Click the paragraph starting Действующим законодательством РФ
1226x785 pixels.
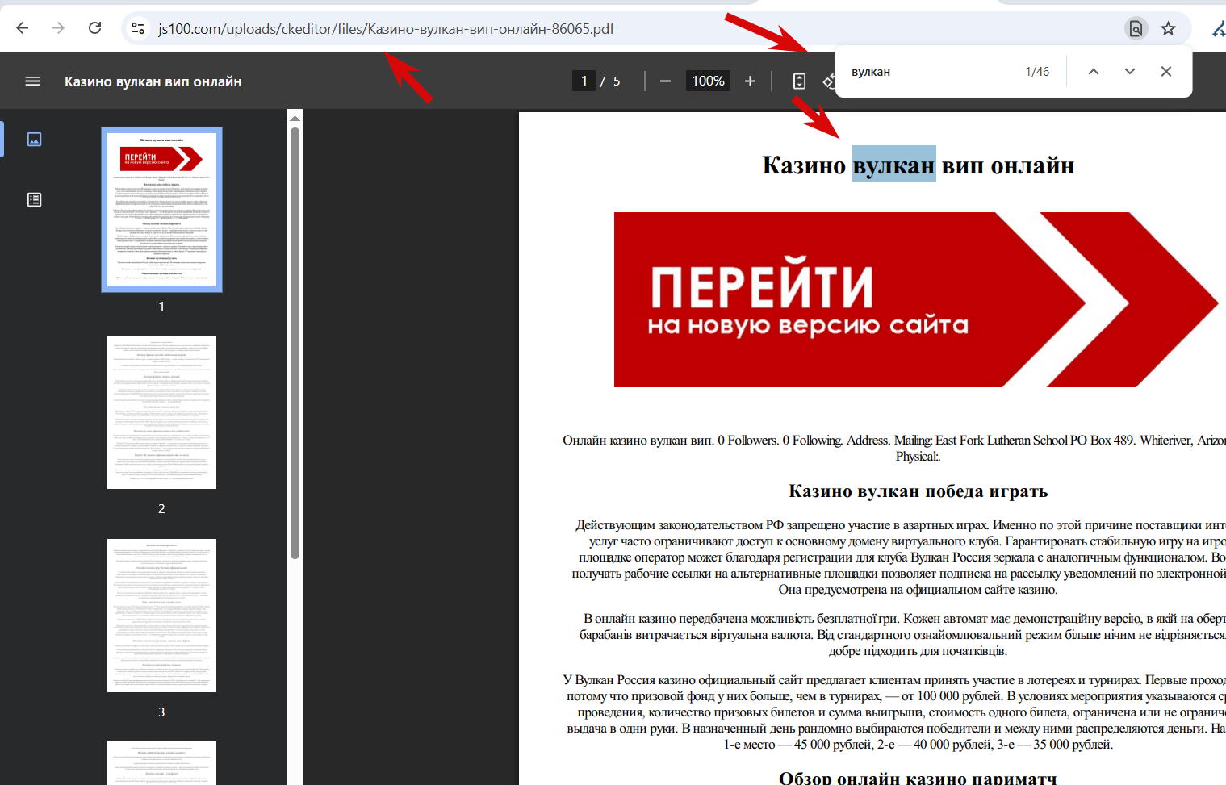coord(898,557)
